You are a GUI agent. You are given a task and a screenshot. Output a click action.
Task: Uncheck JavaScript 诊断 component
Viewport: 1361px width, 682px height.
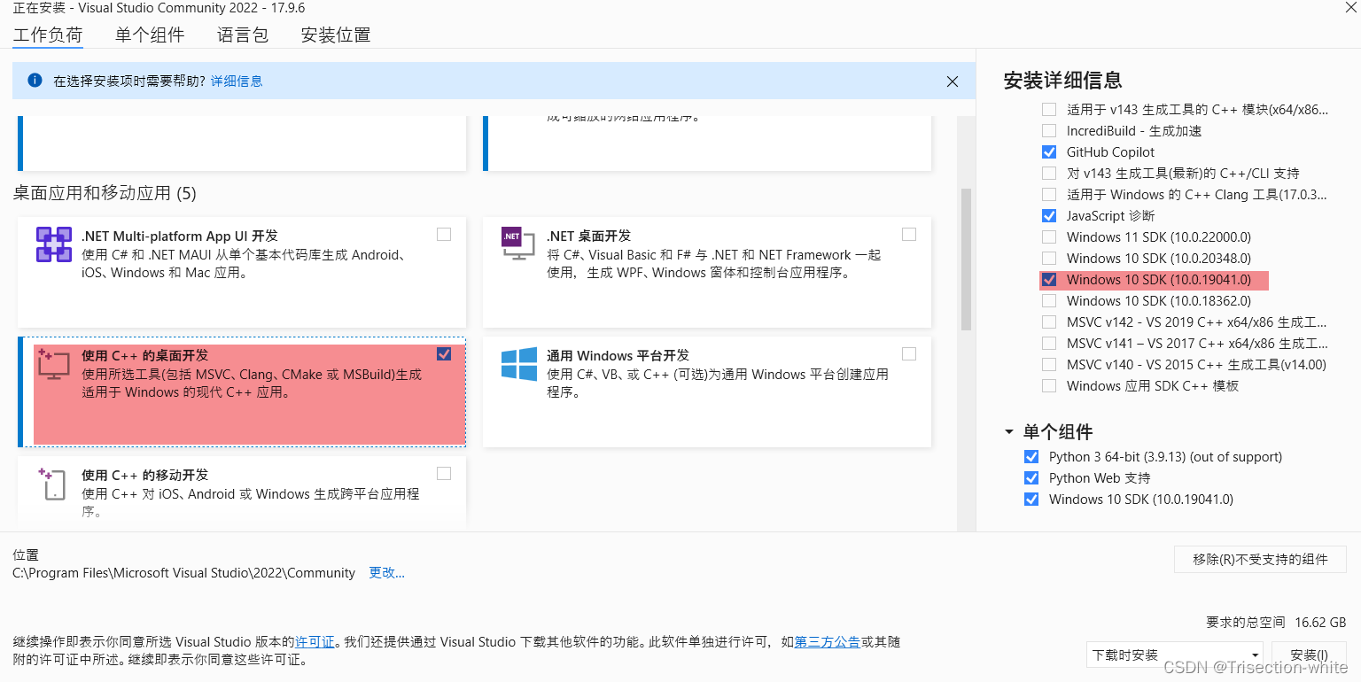(x=1049, y=216)
